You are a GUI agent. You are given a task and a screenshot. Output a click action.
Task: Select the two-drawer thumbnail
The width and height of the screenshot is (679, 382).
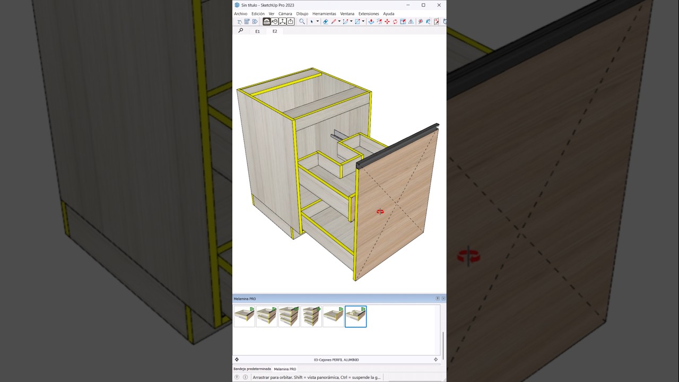[x=267, y=316]
